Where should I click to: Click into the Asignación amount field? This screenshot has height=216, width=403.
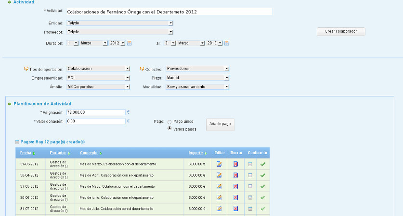point(96,112)
